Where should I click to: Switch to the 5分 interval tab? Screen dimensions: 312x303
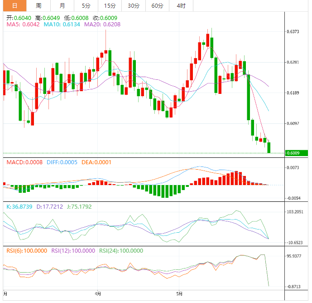(86, 6)
